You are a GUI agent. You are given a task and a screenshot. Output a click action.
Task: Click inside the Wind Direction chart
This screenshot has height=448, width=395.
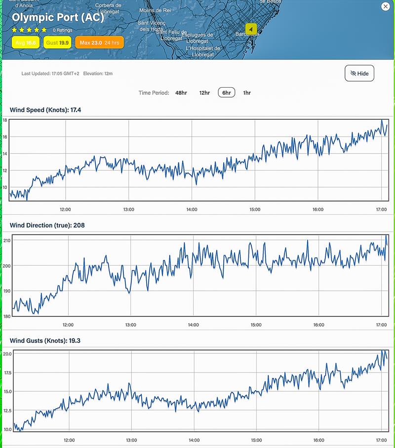click(200, 276)
